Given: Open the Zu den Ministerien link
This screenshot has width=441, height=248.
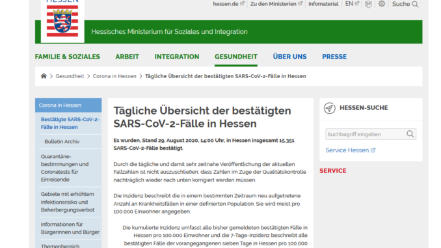Looking at the screenshot, I should (x=273, y=4).
